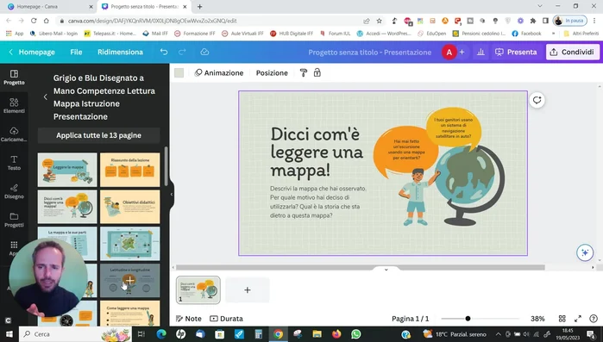Open File Explorer from the taskbar
Image resolution: width=603 pixels, height=342 pixels.
click(x=317, y=334)
